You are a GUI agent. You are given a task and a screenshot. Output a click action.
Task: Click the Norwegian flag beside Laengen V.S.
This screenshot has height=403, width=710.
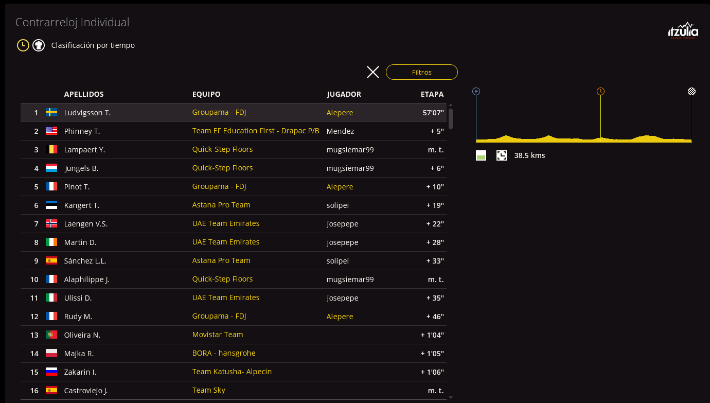point(51,223)
